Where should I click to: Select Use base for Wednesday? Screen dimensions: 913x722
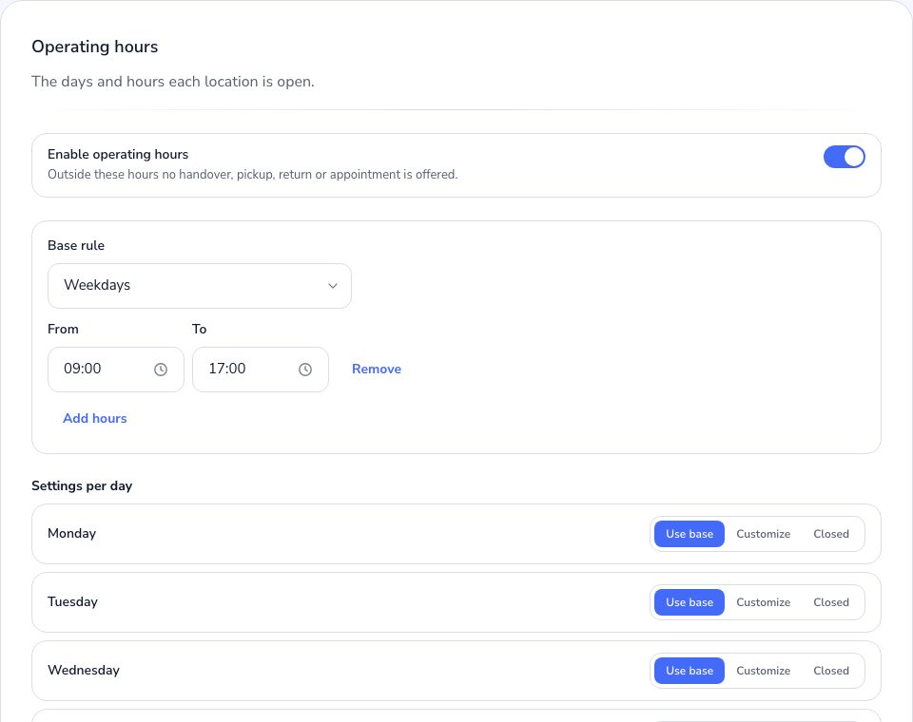click(x=690, y=671)
